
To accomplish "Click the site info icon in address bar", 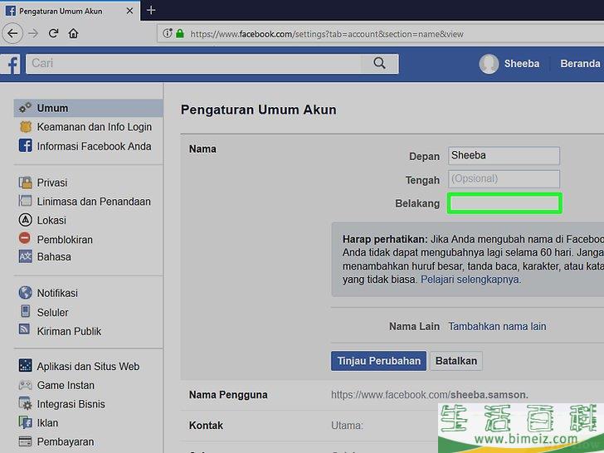I will (168, 33).
